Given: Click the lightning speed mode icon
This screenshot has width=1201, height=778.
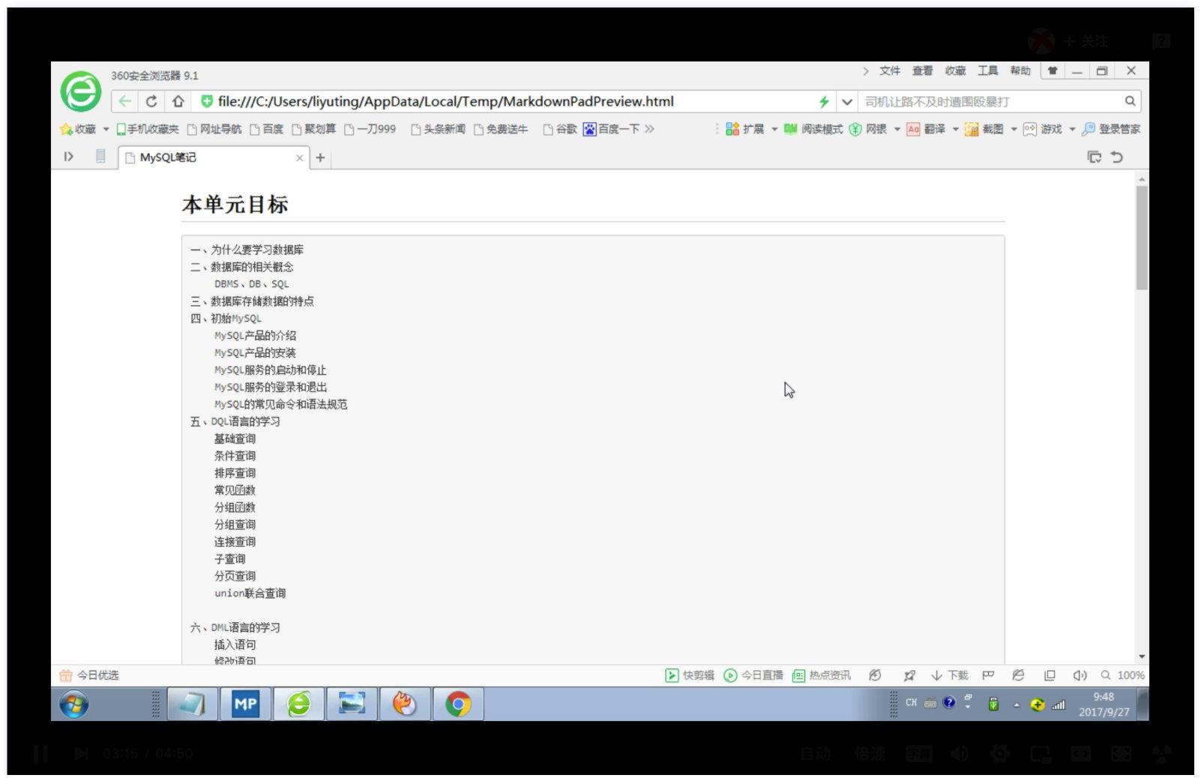Looking at the screenshot, I should pos(824,101).
